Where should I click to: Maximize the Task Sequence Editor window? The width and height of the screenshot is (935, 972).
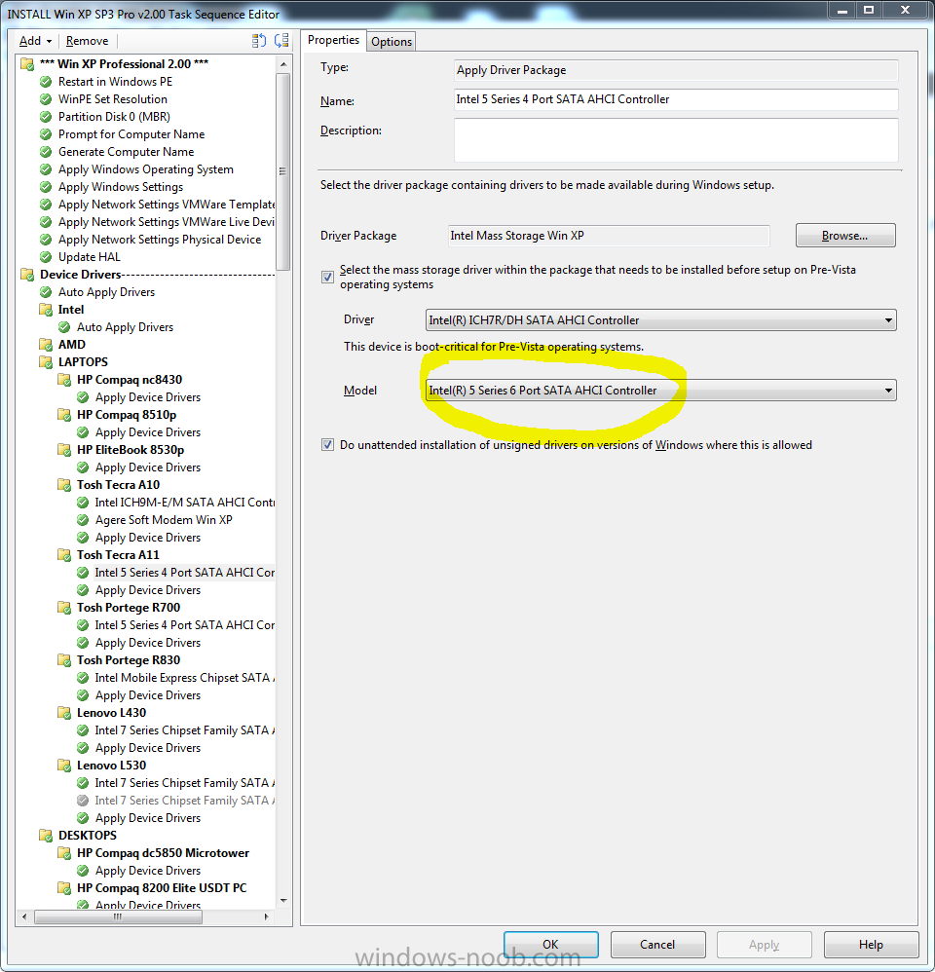869,10
